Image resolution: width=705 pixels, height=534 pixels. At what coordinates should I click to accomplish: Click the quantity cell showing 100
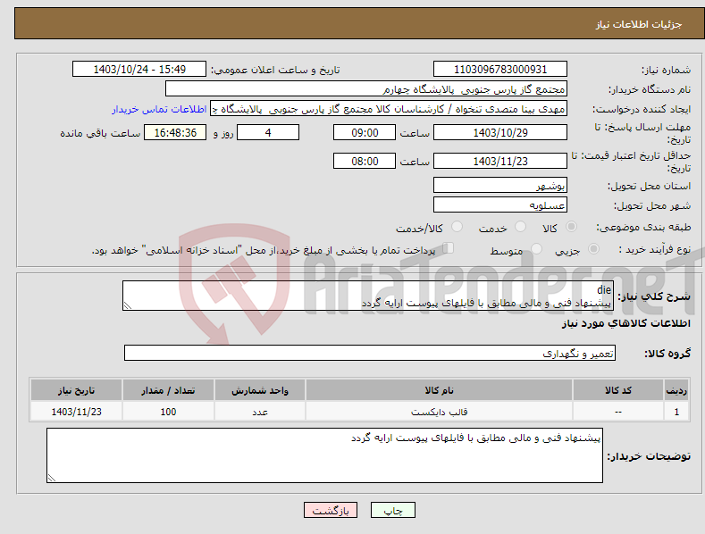click(x=168, y=412)
